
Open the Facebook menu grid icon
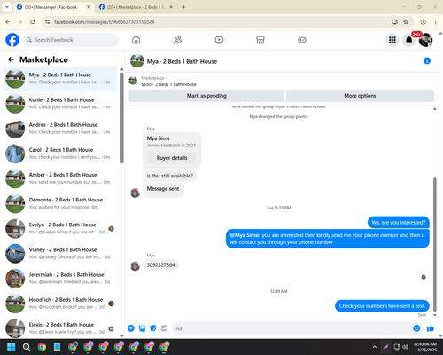(392, 40)
